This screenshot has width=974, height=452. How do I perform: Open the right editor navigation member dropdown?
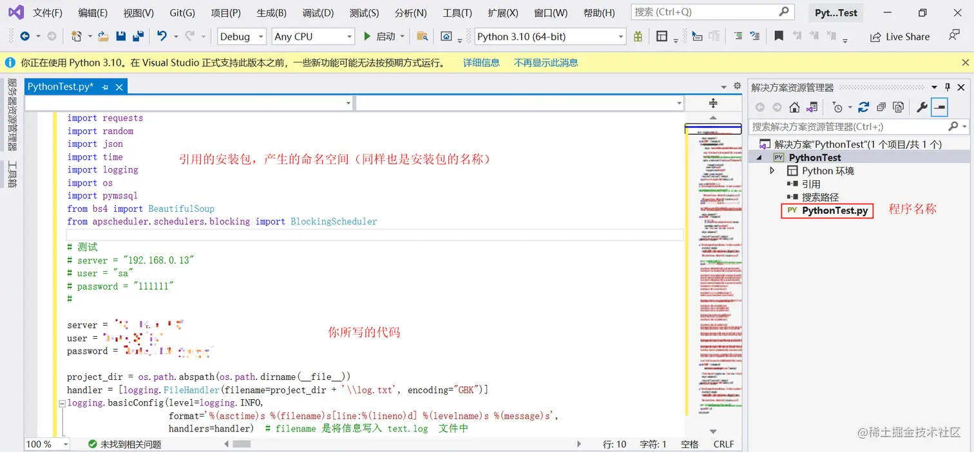click(519, 103)
